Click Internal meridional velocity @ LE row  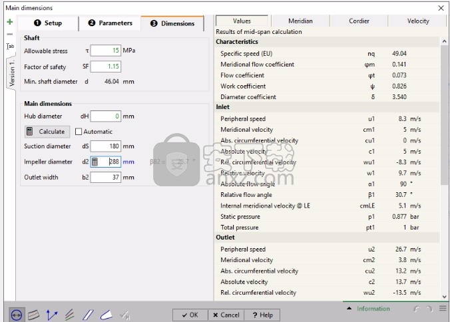pyautogui.click(x=327, y=206)
